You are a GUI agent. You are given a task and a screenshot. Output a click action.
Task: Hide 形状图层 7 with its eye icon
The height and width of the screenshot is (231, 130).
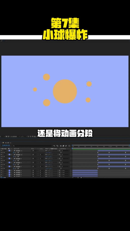(1, 166)
